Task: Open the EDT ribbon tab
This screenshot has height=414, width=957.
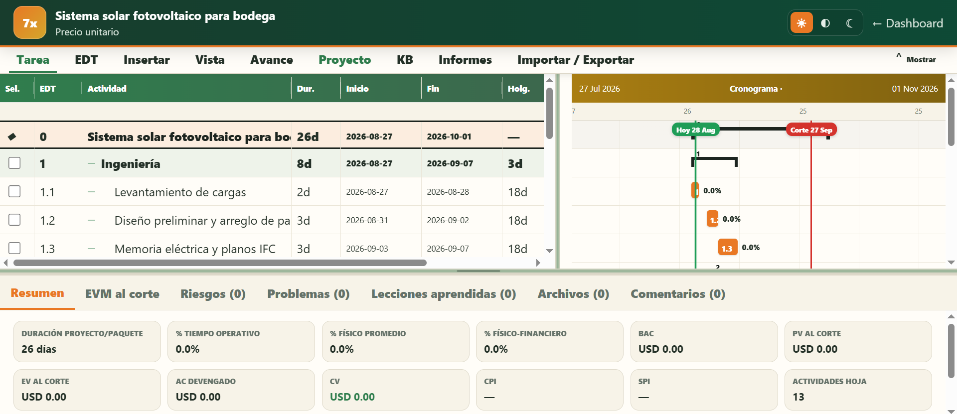Action: click(x=86, y=60)
